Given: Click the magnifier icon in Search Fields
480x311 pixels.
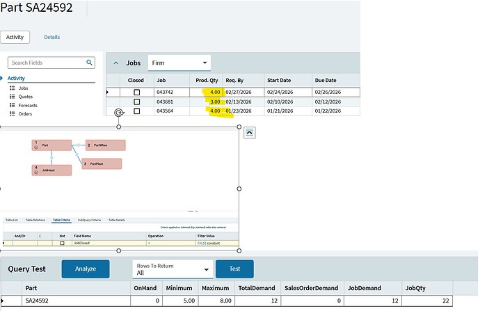Looking at the screenshot, I should tap(89, 63).
